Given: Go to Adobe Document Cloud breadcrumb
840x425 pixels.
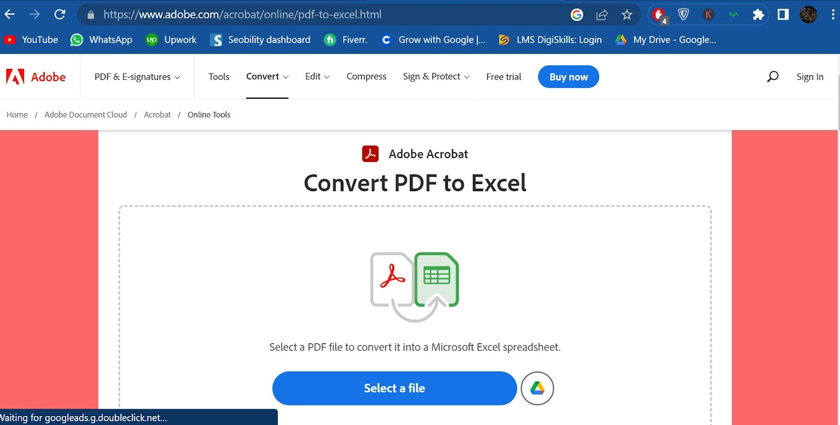Looking at the screenshot, I should pos(86,115).
